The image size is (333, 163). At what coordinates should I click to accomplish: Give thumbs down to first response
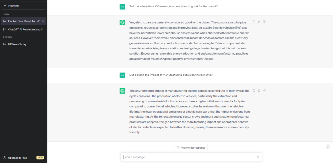264,22
